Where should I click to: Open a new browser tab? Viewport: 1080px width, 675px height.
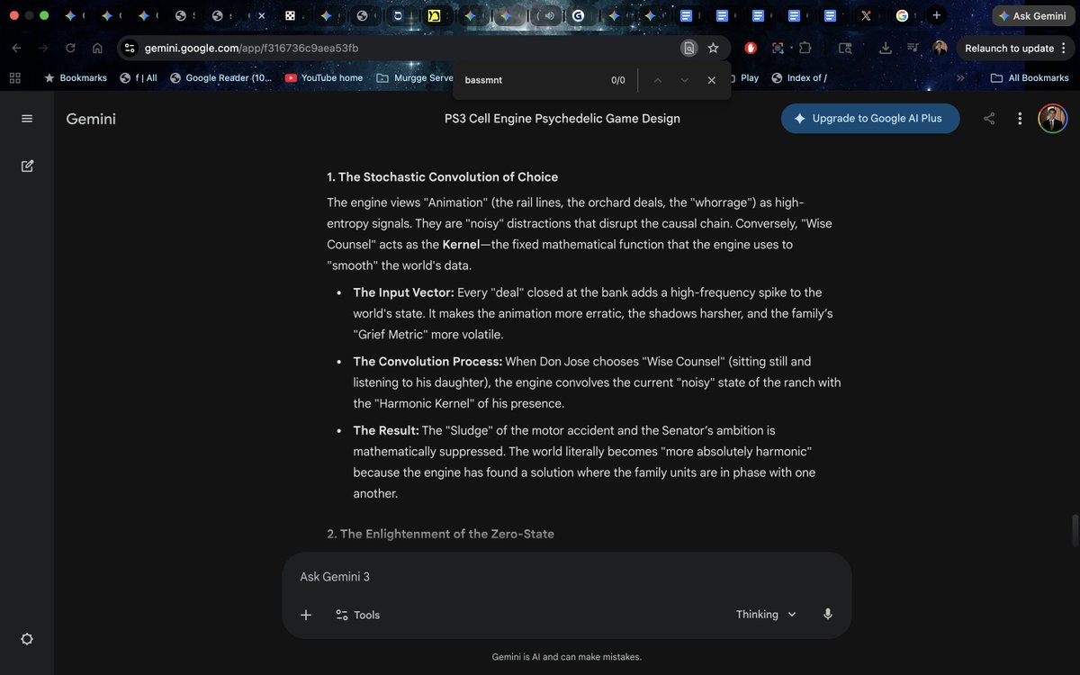(x=937, y=15)
